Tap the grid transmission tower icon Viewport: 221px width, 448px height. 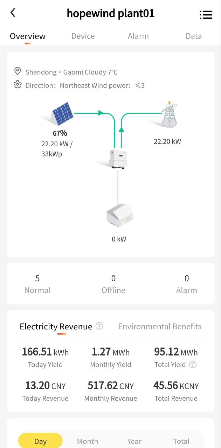tap(169, 114)
